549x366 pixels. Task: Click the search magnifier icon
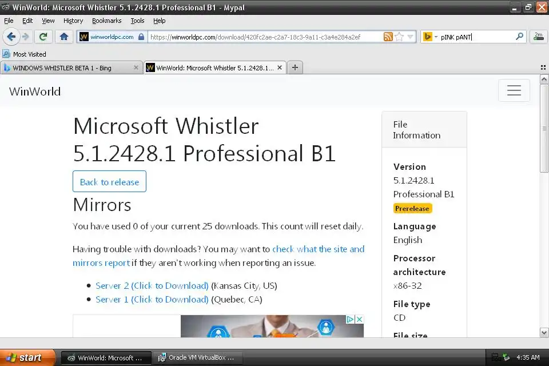coord(520,37)
